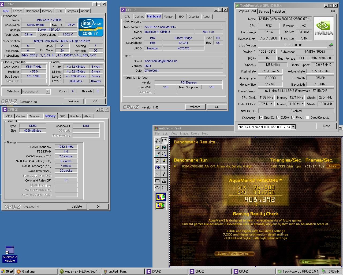Viewport: 343px width, 275px height.
Task: Toggle the CUDA checkbox in GPU-Z
Action: [278, 118]
